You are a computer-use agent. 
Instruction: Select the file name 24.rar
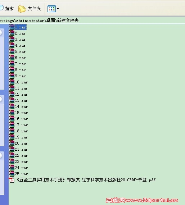pyautogui.click(x=21, y=168)
